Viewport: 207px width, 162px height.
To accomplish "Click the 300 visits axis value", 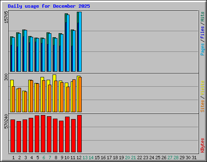I will (x=6, y=77).
